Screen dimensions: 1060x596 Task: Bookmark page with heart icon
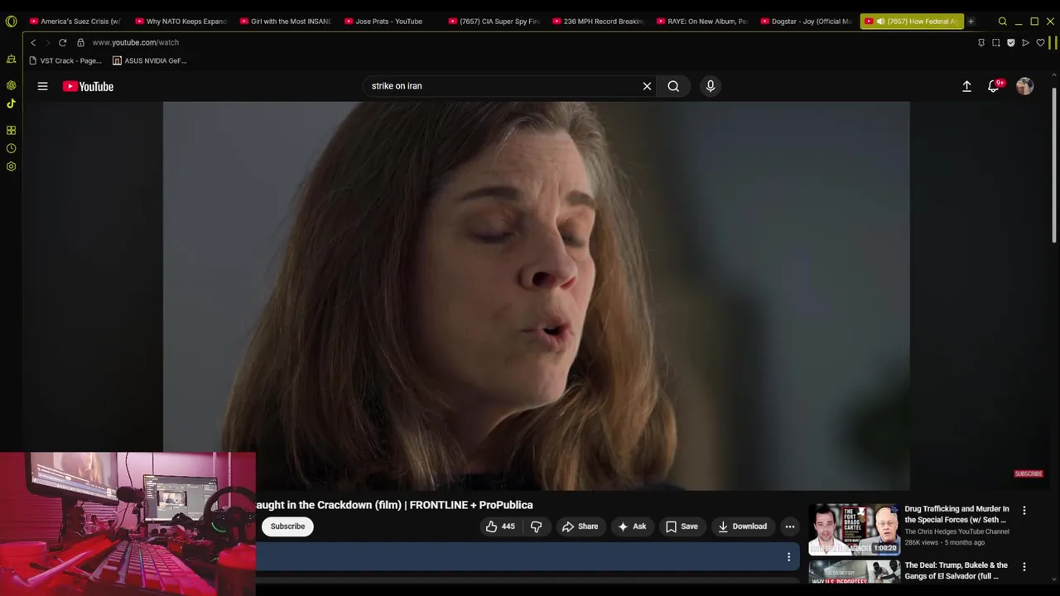click(x=1040, y=42)
